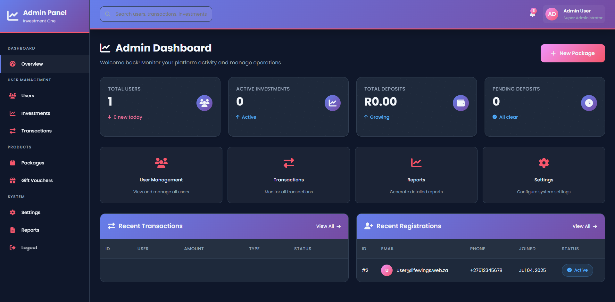Click the AD avatar circle
This screenshot has width=615, height=302.
552,14
